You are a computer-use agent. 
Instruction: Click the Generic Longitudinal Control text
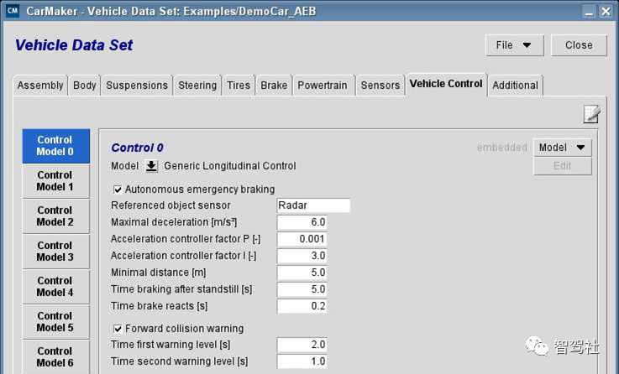[230, 166]
